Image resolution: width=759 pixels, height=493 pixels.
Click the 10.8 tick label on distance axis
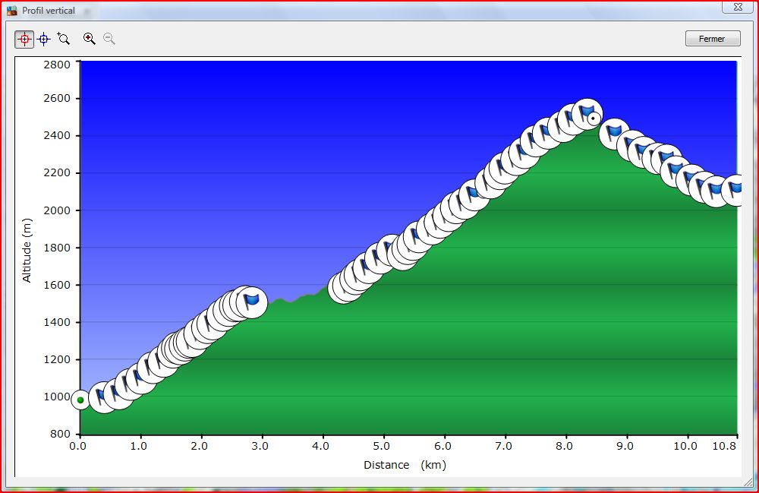click(726, 447)
